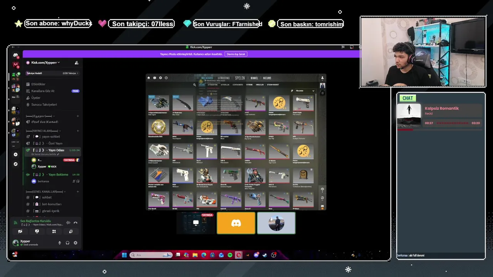Add channel to Xypper category
Viewport: 493px width, 277px height.
[x=77, y=116]
